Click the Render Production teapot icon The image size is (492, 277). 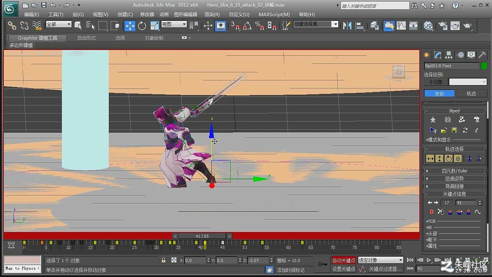pos(467,25)
